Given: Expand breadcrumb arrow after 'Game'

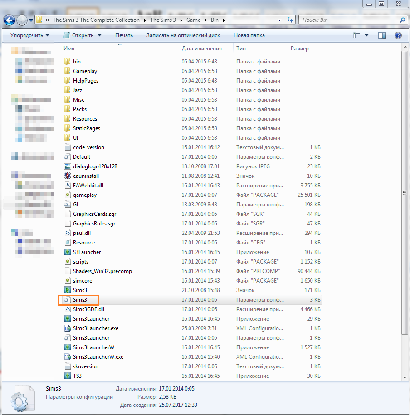Looking at the screenshot, I should click(205, 20).
